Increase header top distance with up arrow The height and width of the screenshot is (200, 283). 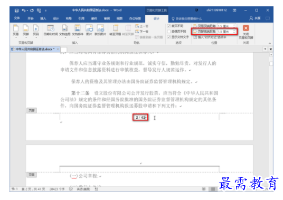click(x=234, y=25)
